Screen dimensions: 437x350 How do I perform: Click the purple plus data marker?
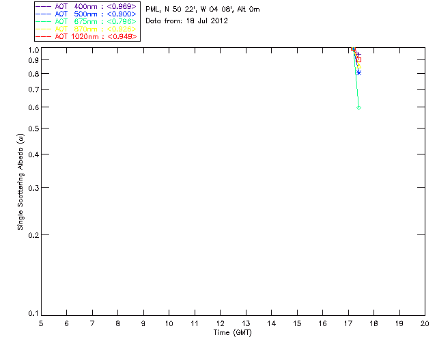tap(358, 54)
